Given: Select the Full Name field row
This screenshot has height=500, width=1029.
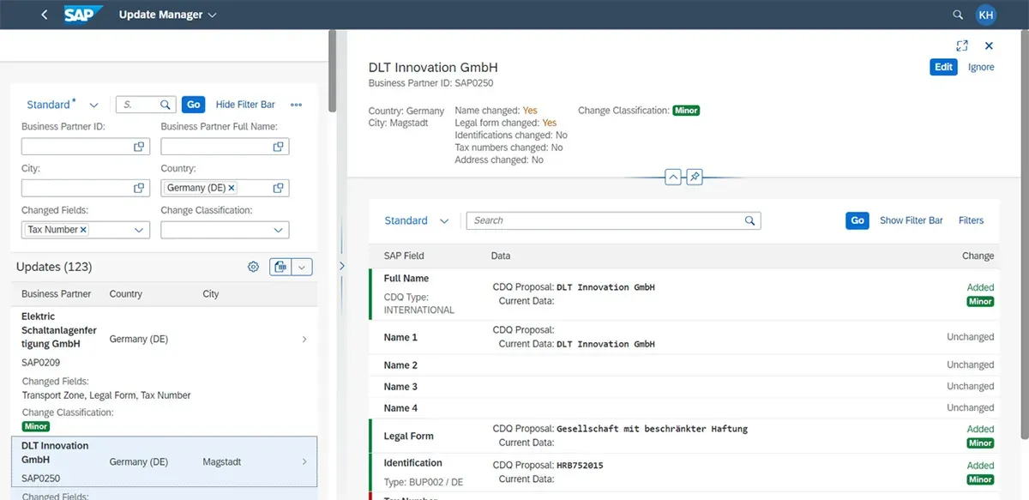Looking at the screenshot, I should point(684,294).
